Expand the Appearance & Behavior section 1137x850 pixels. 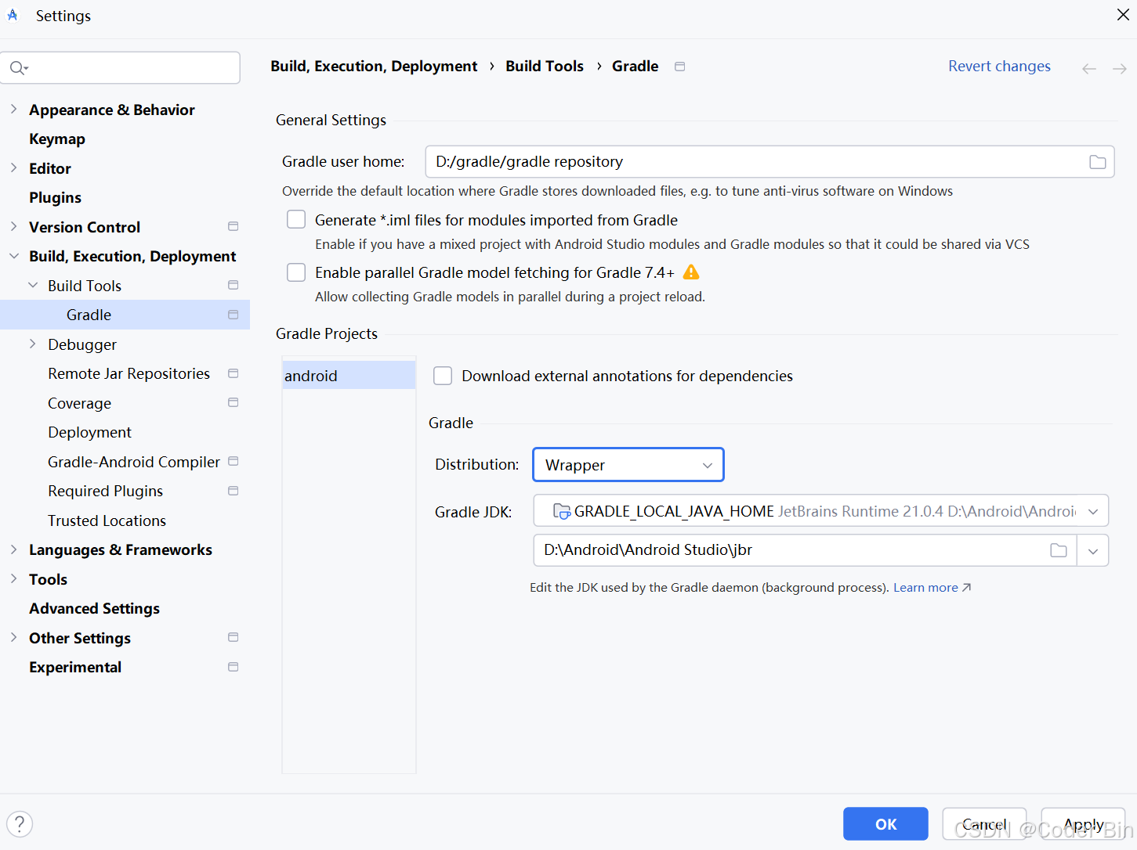pyautogui.click(x=13, y=109)
